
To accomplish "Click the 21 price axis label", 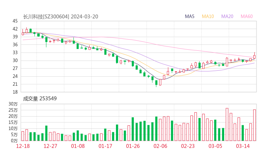I will pyautogui.click(x=15, y=84).
